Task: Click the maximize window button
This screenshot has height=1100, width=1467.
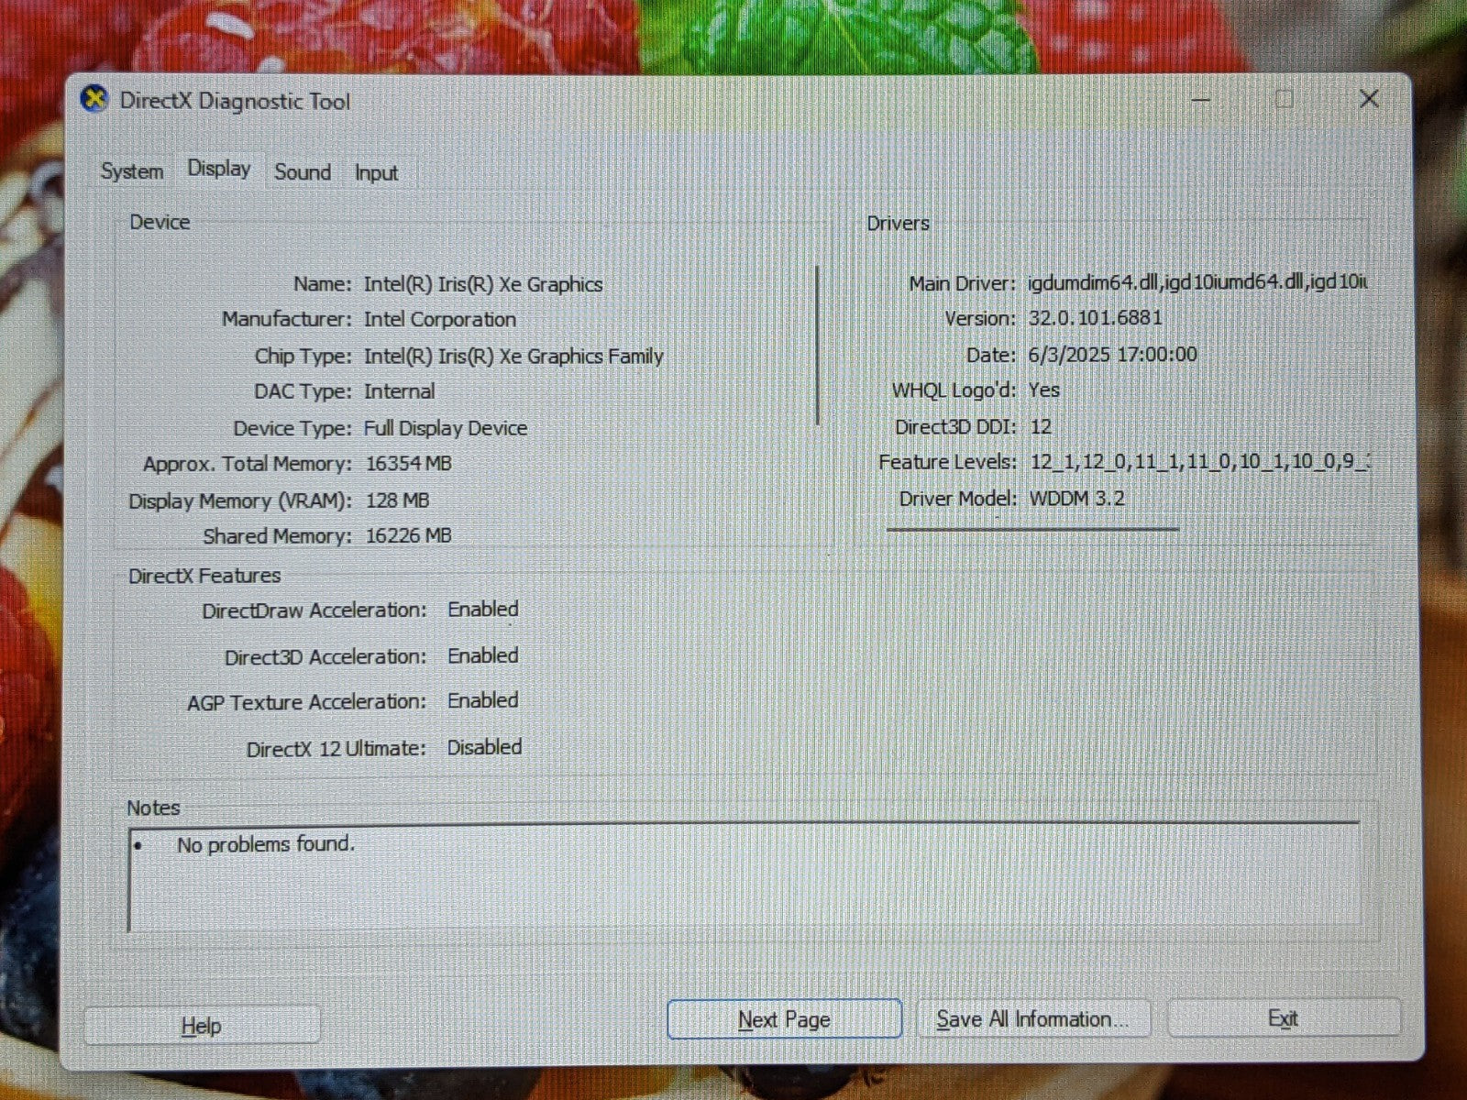Action: [x=1285, y=99]
